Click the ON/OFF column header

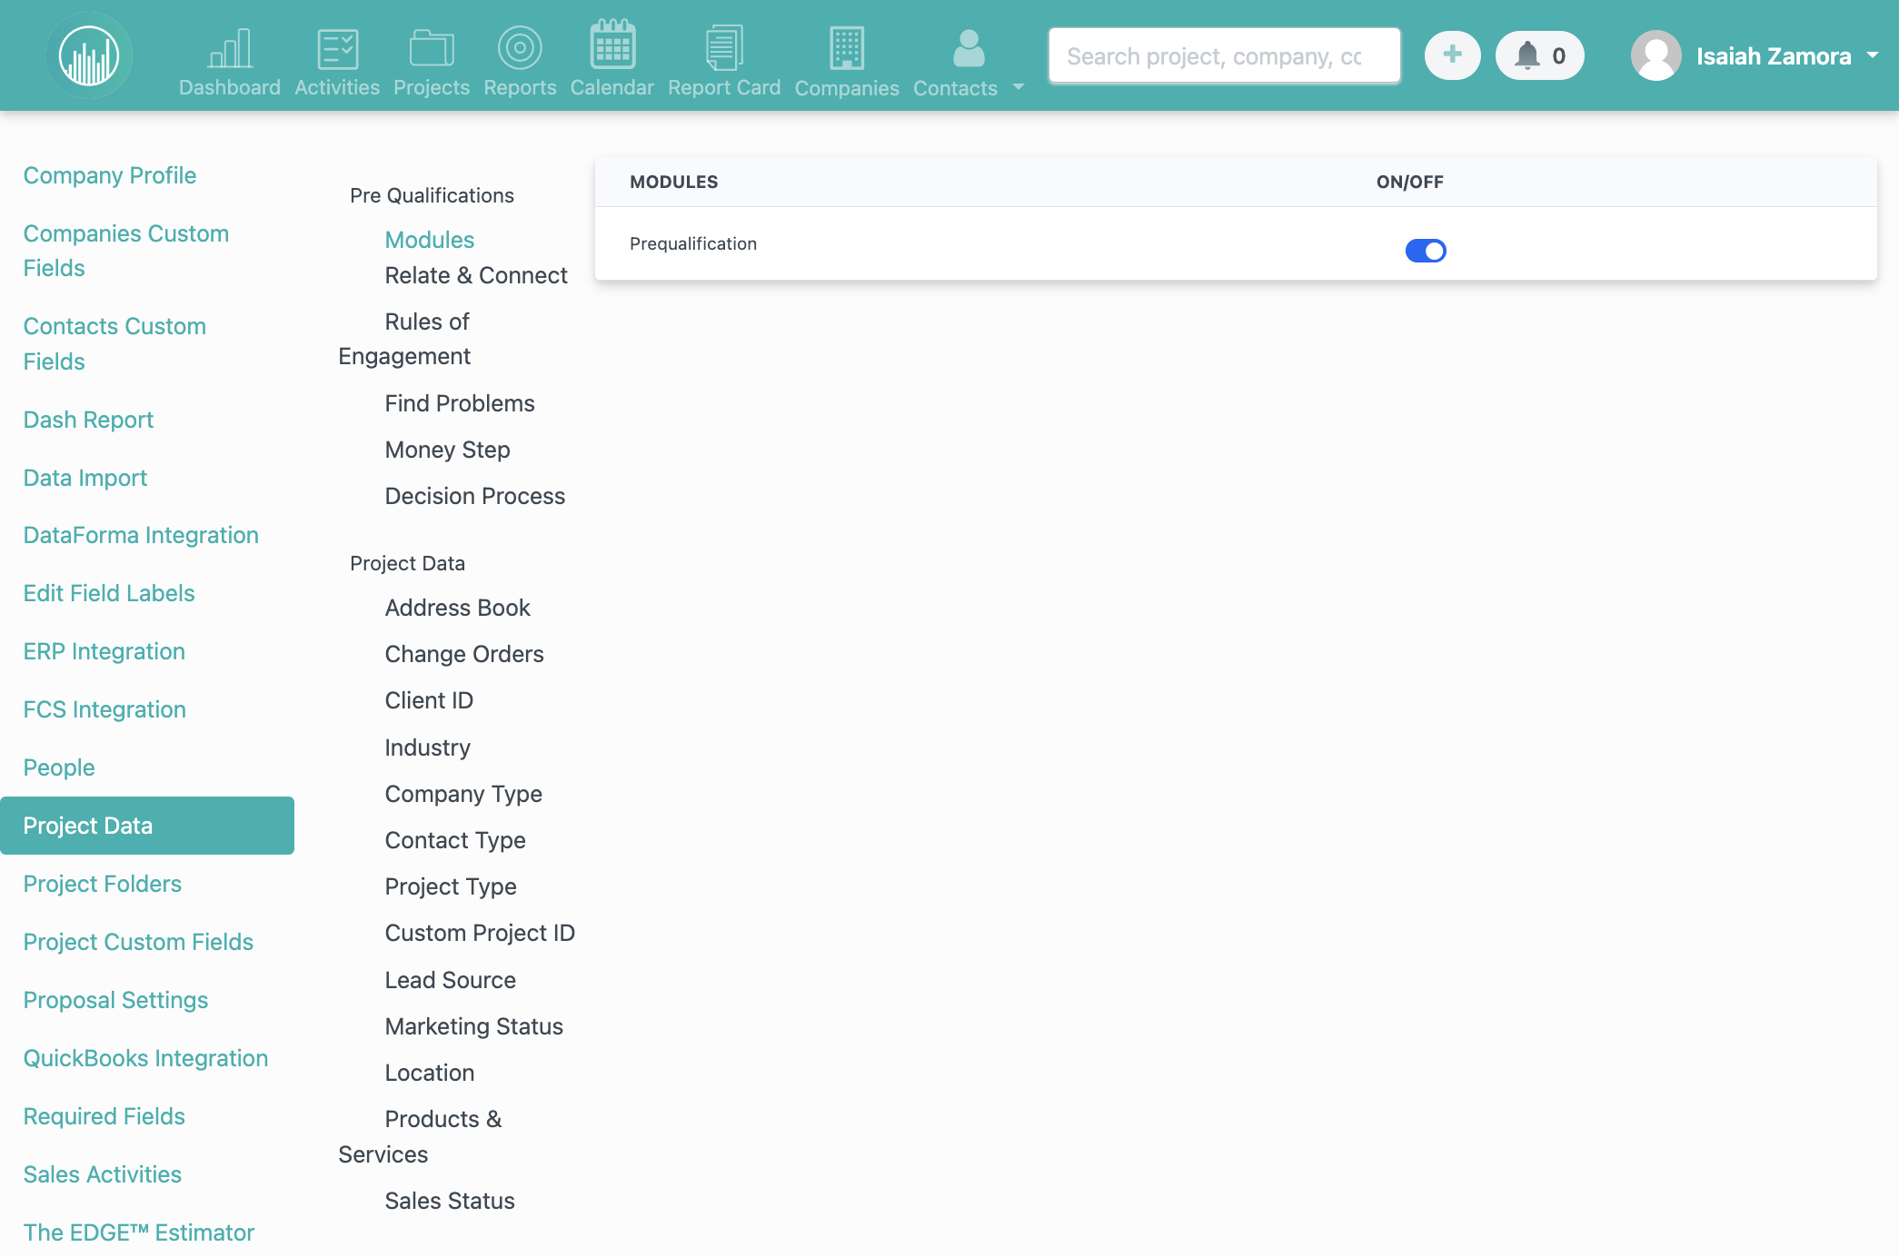[1410, 182]
